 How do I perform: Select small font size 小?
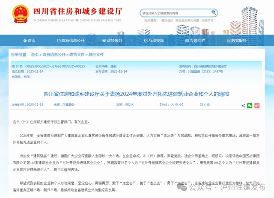(x=182, y=104)
